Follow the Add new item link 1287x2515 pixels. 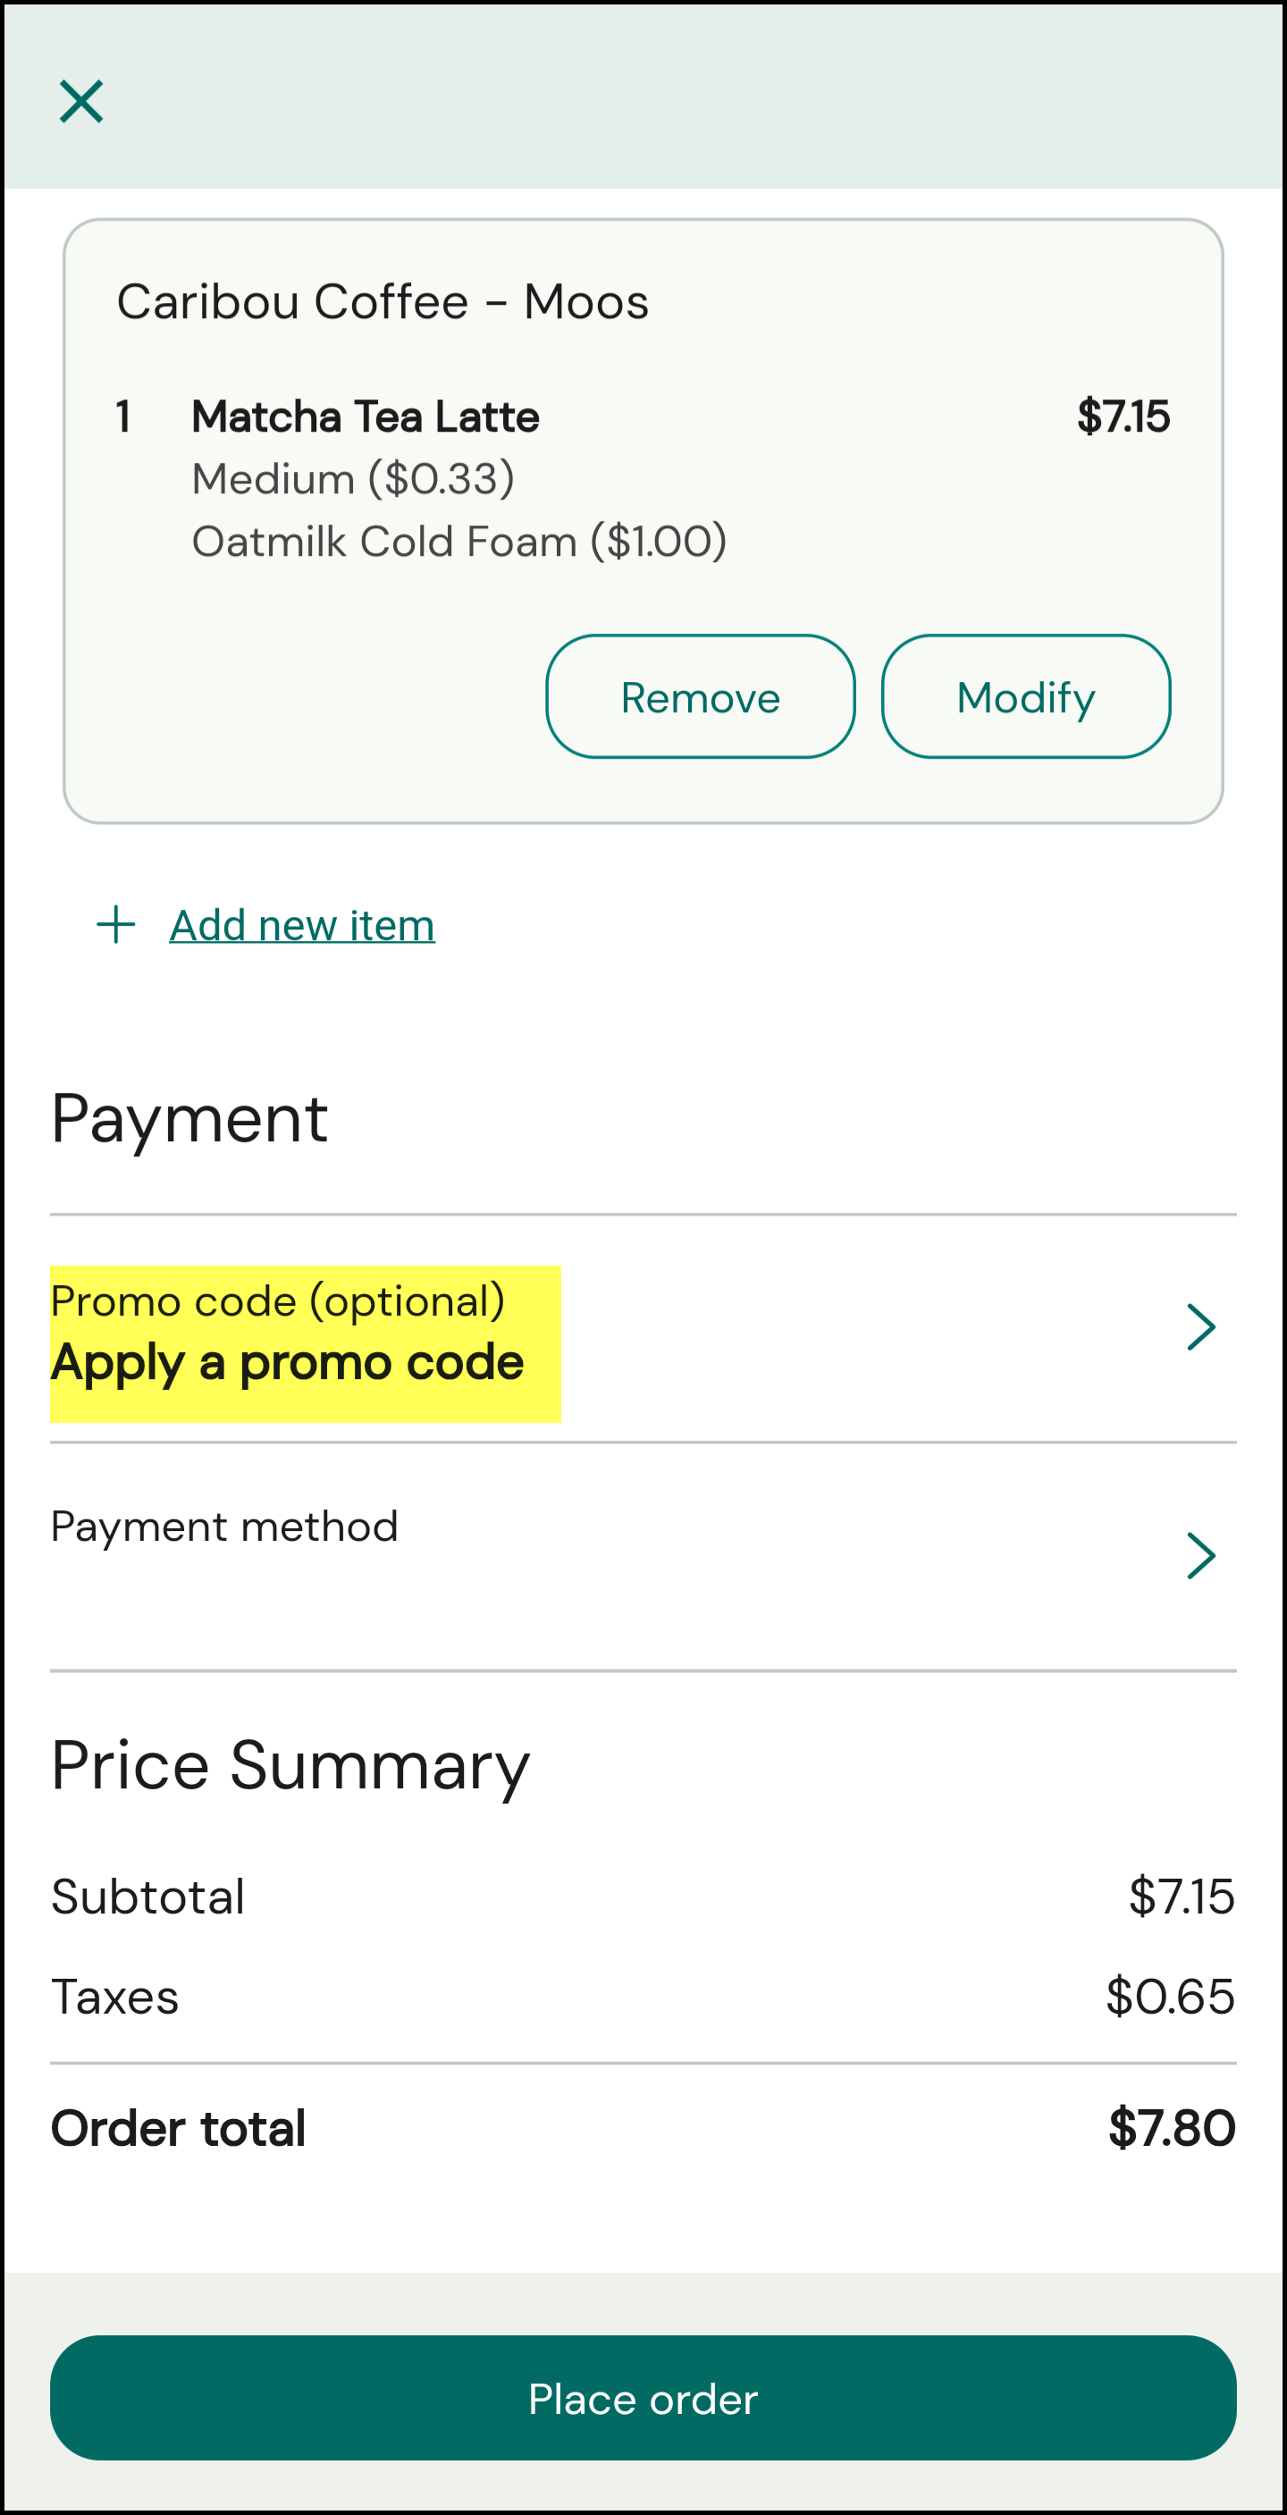(x=302, y=924)
